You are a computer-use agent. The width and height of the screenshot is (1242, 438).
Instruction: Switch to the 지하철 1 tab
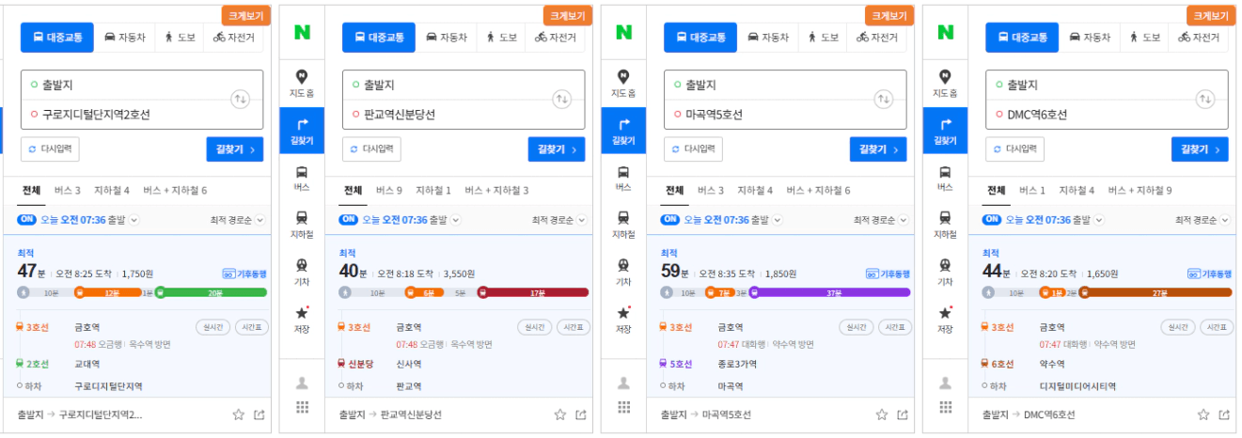(433, 190)
